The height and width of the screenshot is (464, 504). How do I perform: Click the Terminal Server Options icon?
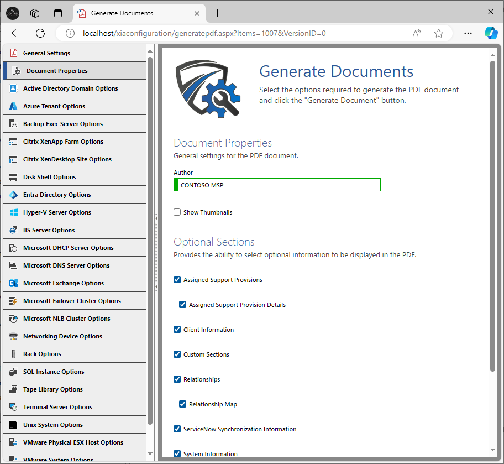coord(13,407)
